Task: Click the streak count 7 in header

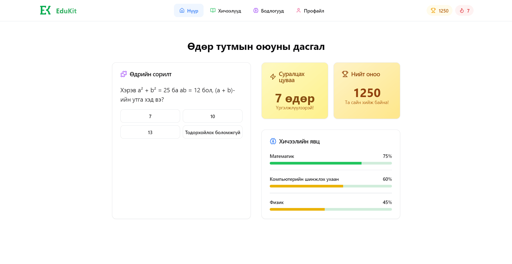Action: (x=468, y=11)
